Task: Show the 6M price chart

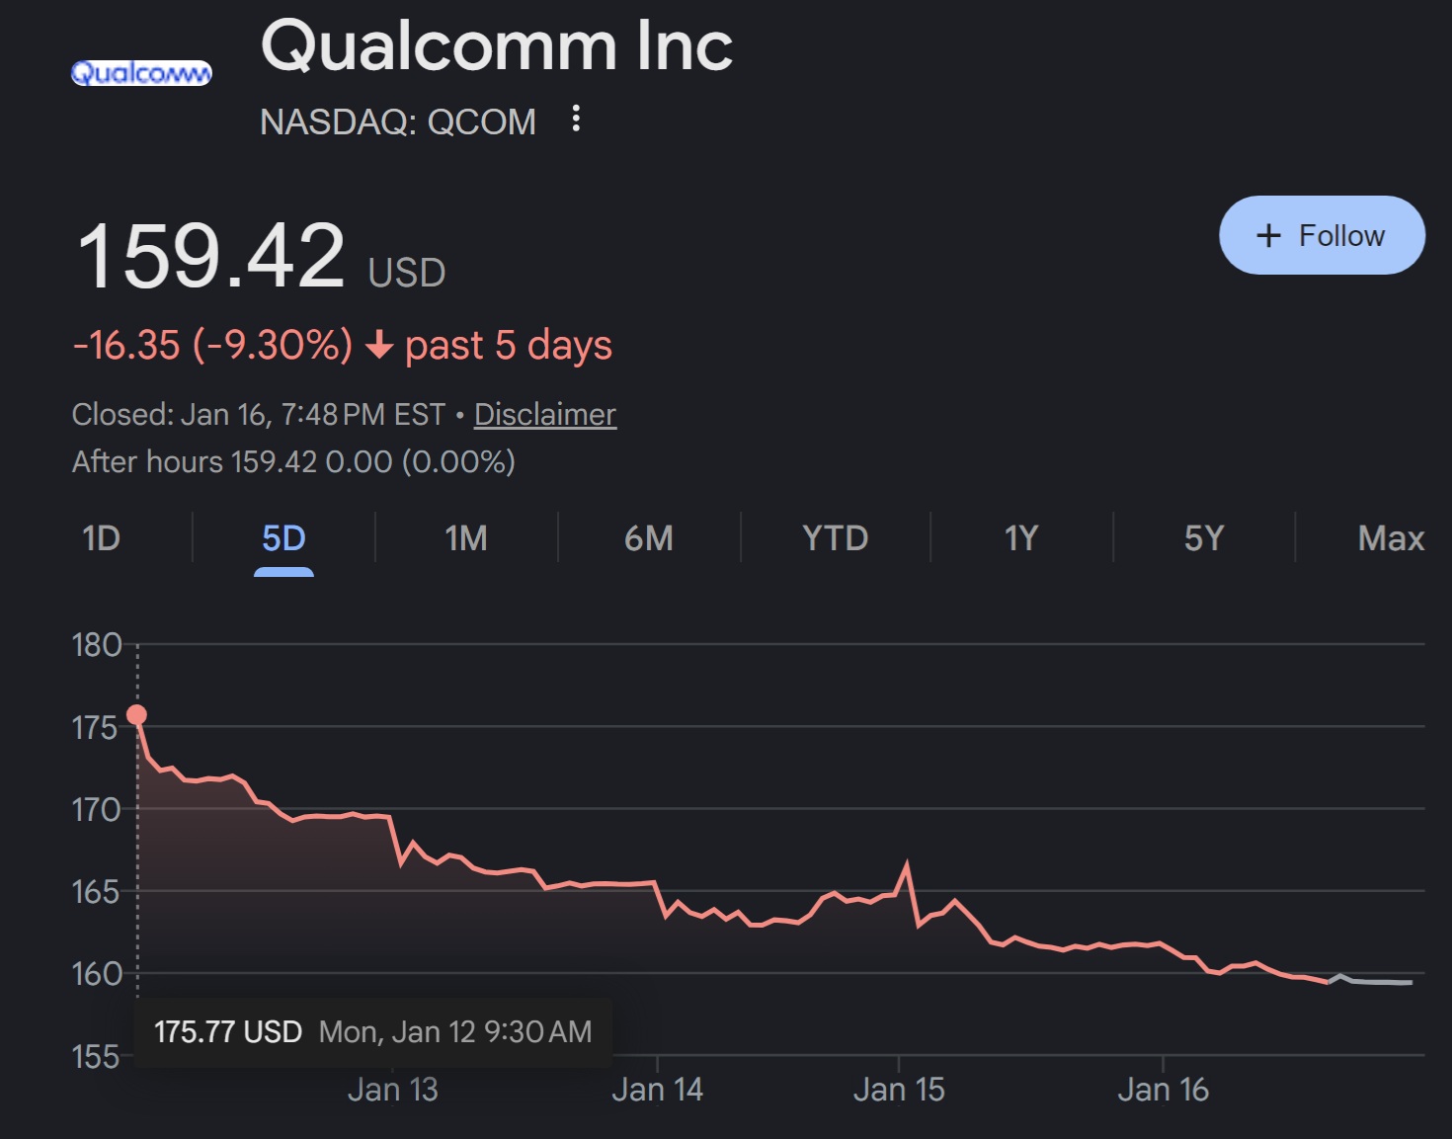Action: 649,538
